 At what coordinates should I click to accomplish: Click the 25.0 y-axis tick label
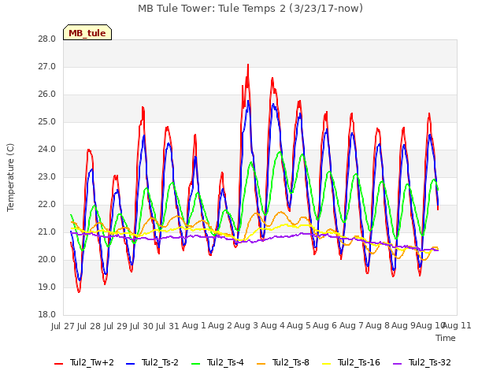tap(47, 122)
